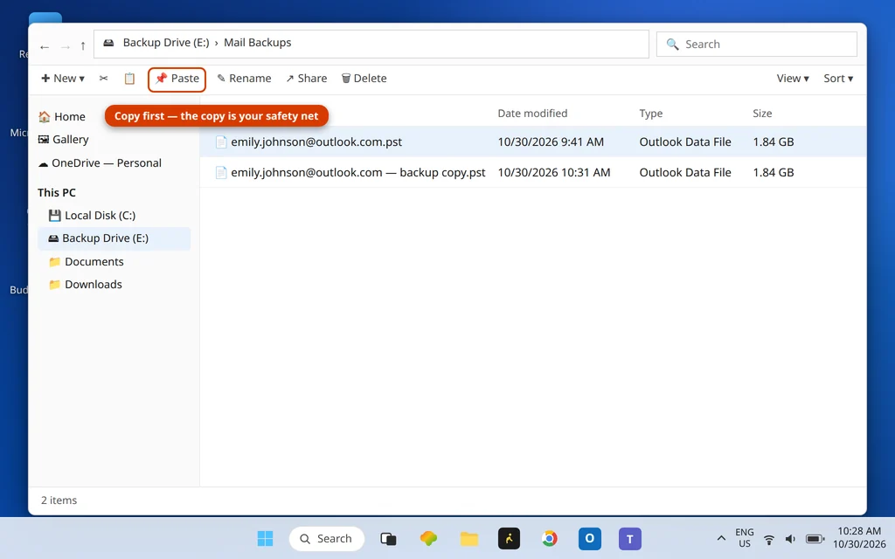
Task: Click the Paste button
Action: [x=177, y=79]
